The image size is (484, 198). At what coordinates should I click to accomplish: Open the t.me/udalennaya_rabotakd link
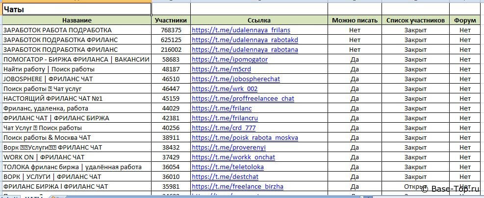245,40
